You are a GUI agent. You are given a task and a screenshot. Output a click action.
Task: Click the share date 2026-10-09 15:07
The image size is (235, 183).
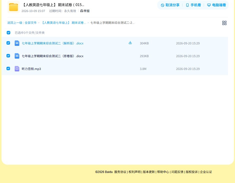33,11
